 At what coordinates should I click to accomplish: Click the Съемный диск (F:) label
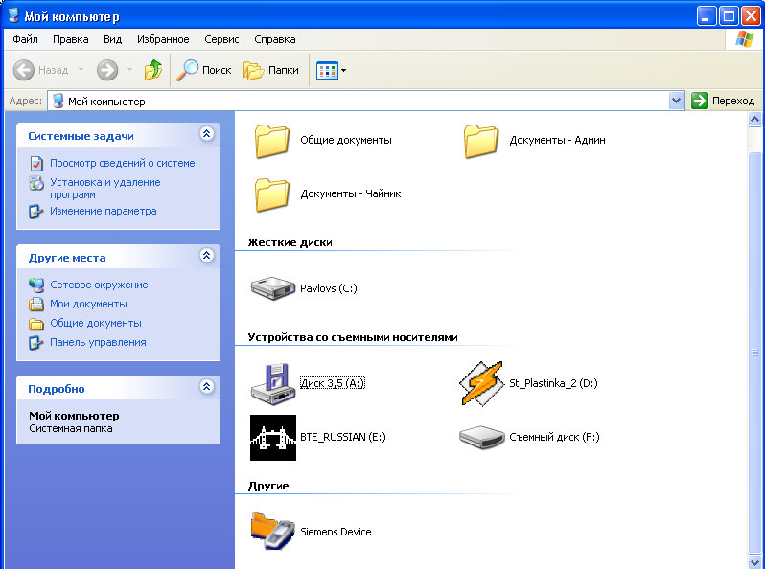pyautogui.click(x=554, y=437)
